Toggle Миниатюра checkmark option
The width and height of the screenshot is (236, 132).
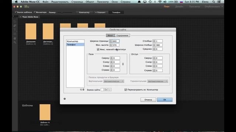(x=40, y=12)
